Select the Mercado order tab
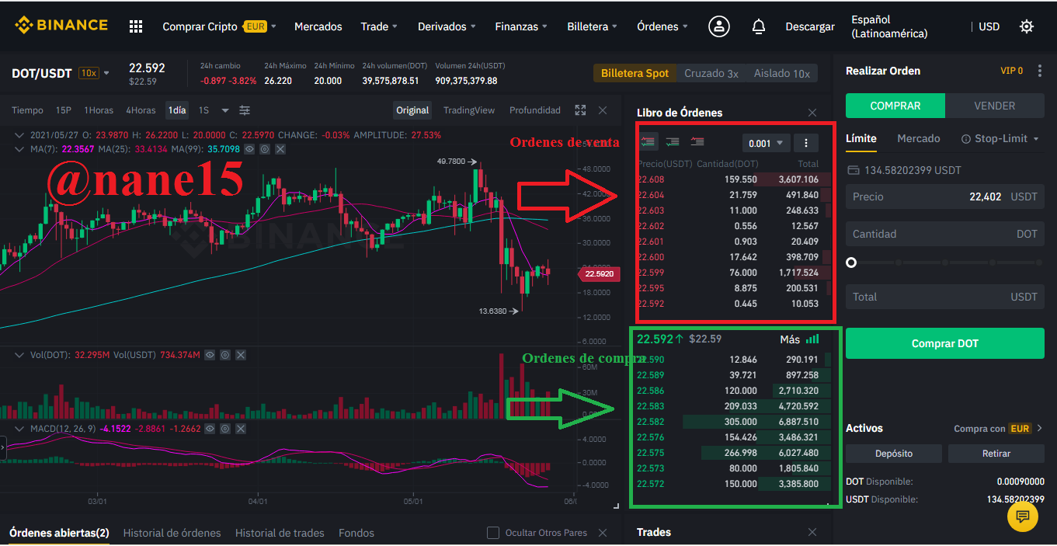The width and height of the screenshot is (1057, 546). coord(919,138)
